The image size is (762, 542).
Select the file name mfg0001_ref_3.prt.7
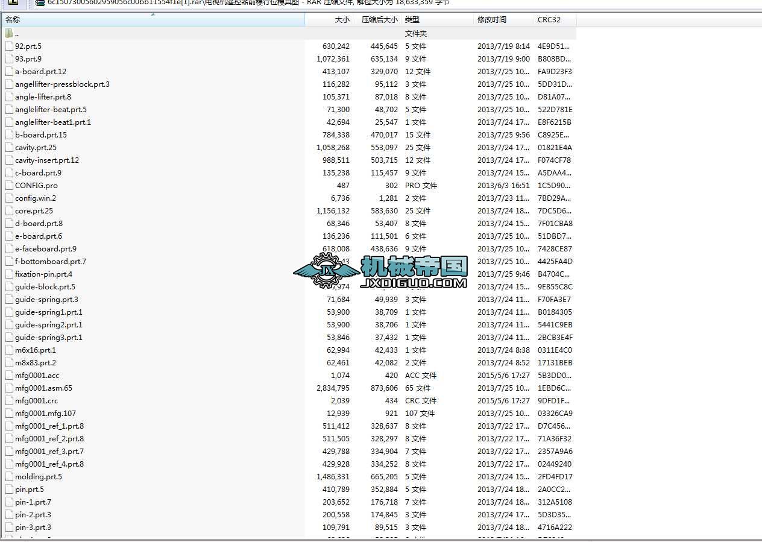tap(49, 452)
